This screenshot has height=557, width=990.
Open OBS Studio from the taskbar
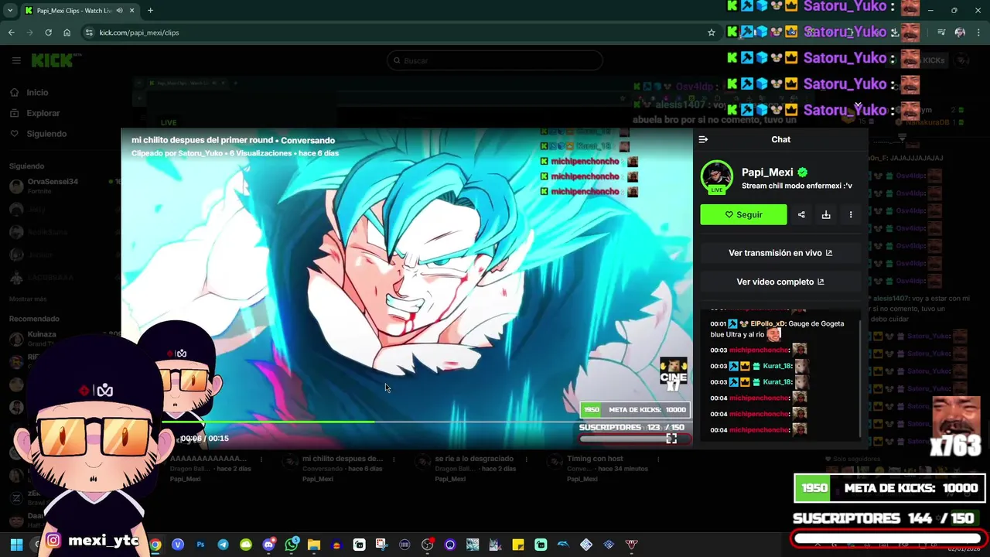click(427, 545)
